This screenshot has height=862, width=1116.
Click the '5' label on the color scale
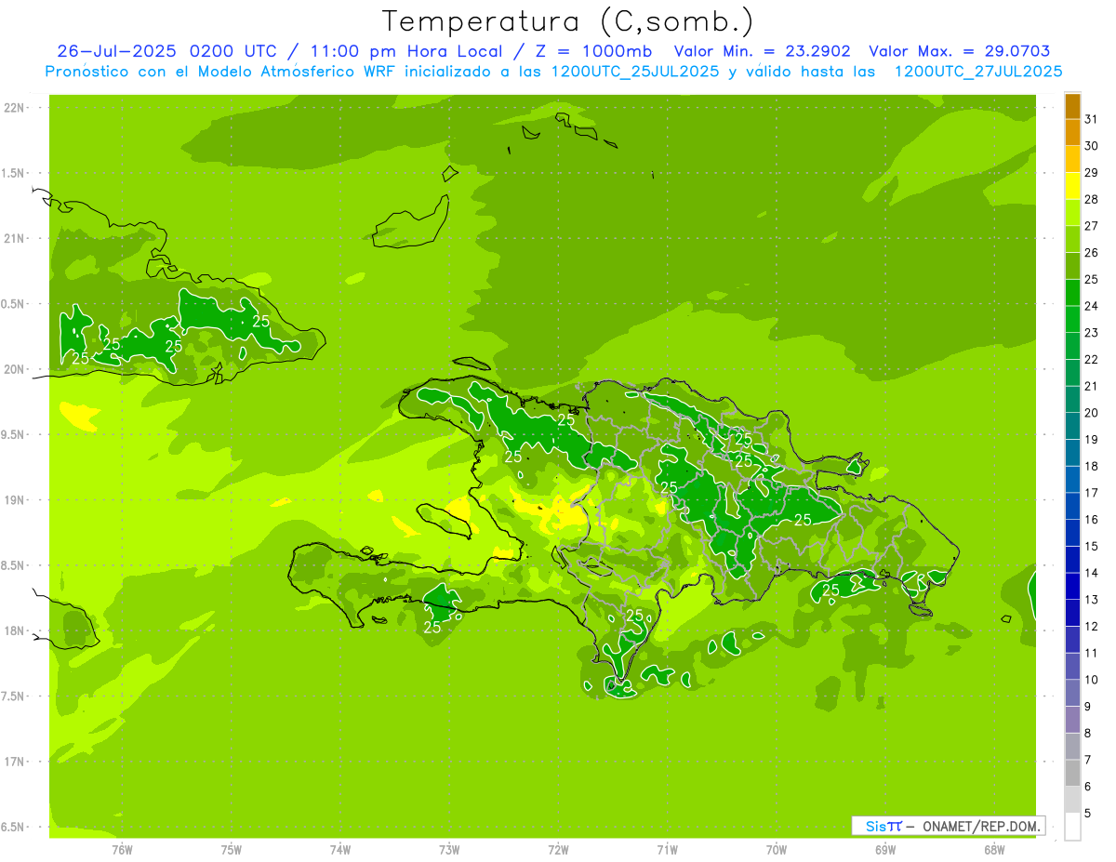[1088, 814]
